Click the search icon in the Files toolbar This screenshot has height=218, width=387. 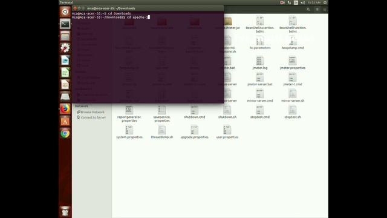[308, 10]
